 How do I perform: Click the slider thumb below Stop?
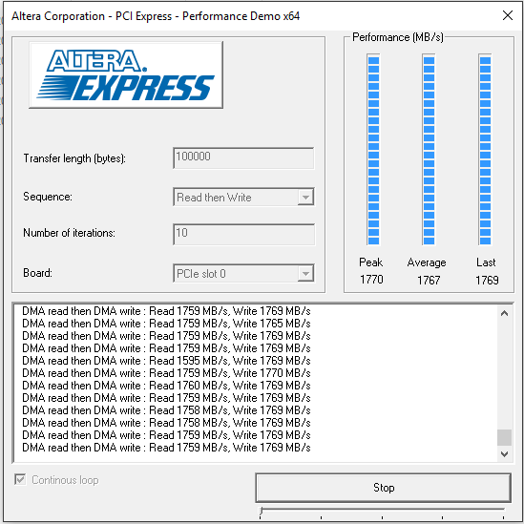coord(262,512)
